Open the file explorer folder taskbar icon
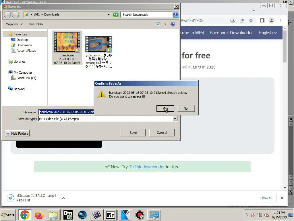This screenshot has width=294, height=221. [x=53, y=215]
